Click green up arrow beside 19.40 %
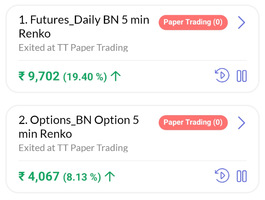 click(116, 76)
